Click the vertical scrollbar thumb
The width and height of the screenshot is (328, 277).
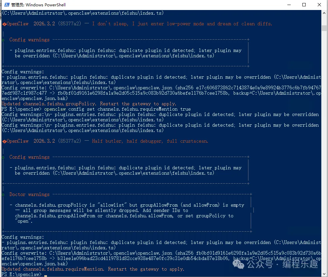[x=324, y=28]
